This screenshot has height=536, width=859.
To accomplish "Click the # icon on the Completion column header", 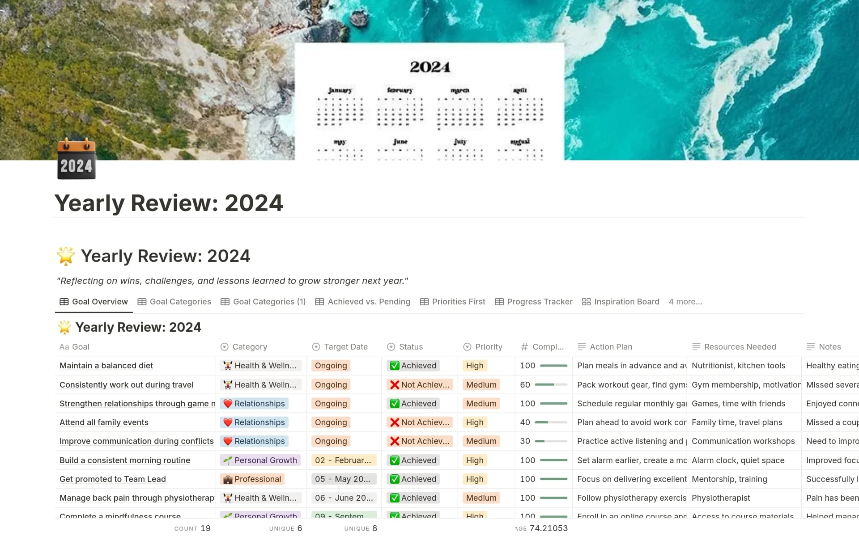I will tap(523, 346).
